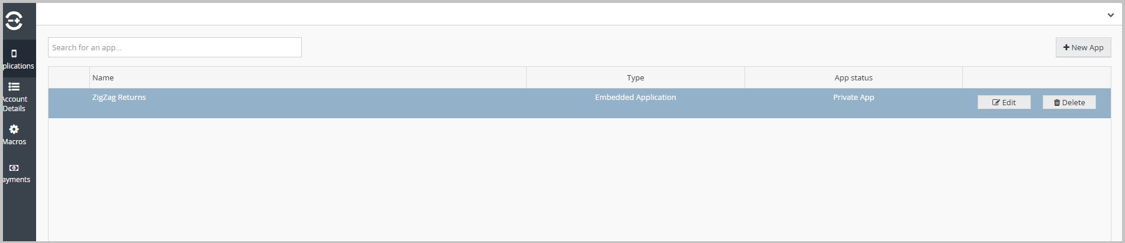Delete the ZigZag Returns app
Image resolution: width=1125 pixels, height=243 pixels.
tap(1069, 102)
